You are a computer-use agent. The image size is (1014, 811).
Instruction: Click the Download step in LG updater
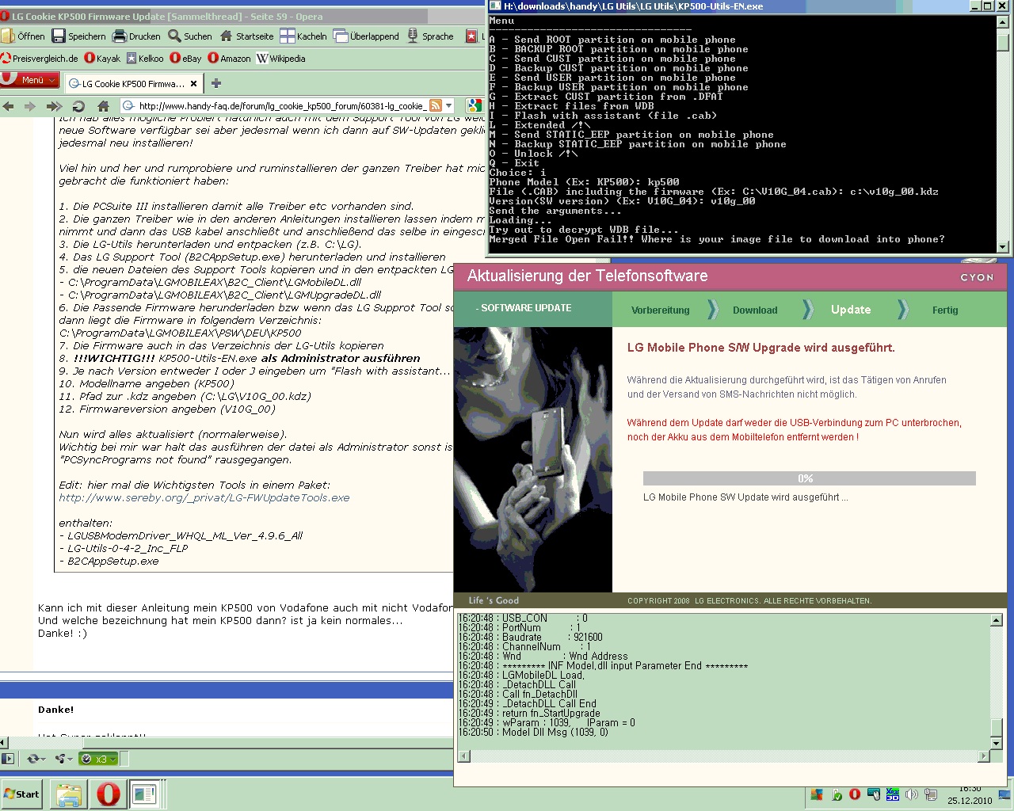(x=755, y=310)
